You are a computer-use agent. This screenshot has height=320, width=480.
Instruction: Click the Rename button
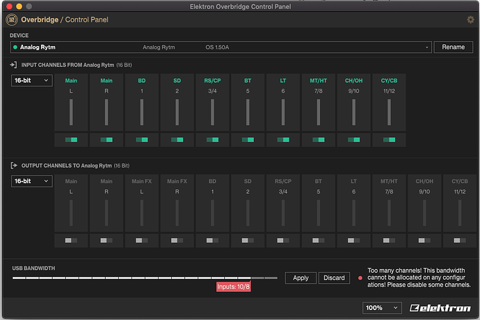tap(454, 47)
